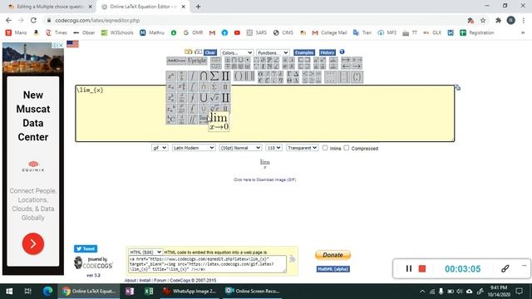
Task: Insert lowercase alpha Greek letter
Action: (x=260, y=74)
